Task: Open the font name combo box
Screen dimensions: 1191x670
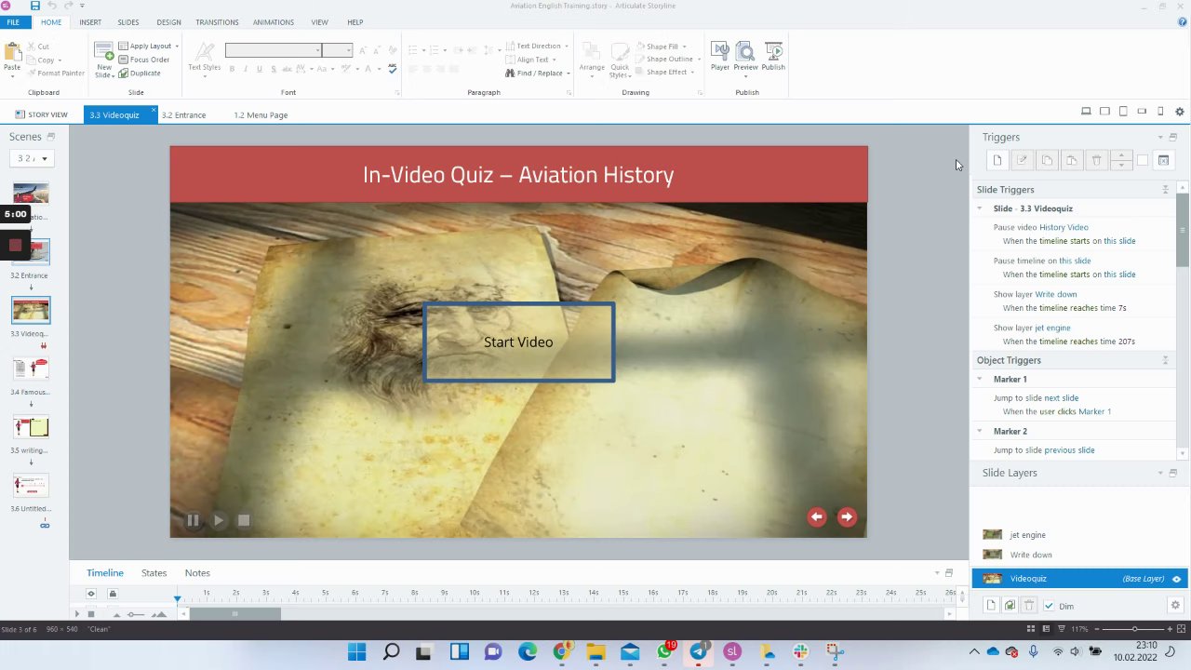Action: point(274,50)
